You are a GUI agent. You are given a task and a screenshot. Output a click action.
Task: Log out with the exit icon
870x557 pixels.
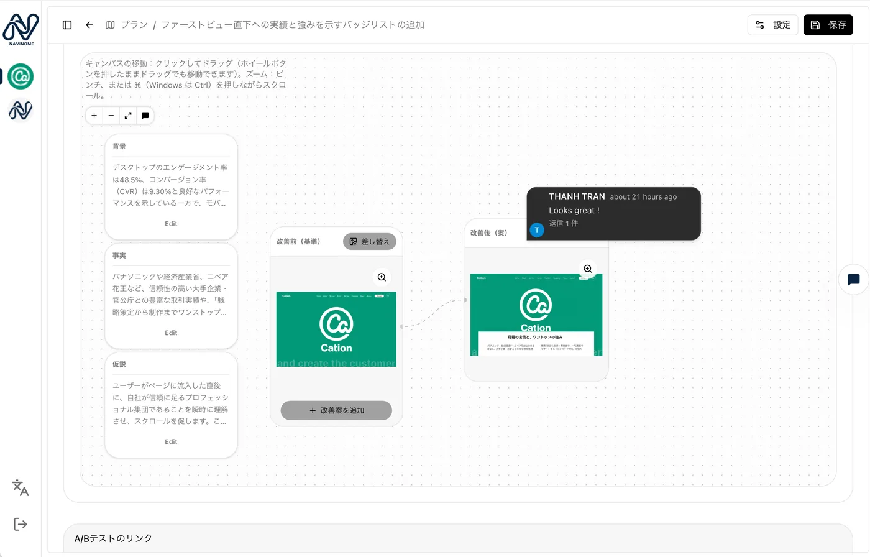click(21, 524)
